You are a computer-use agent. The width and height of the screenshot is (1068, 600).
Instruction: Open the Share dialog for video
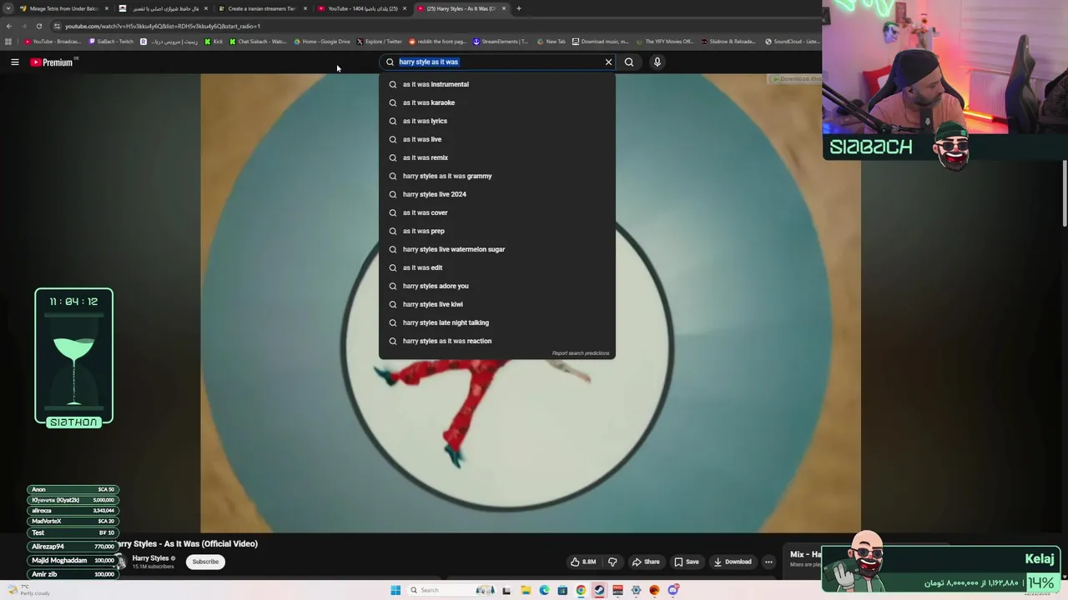coord(646,562)
